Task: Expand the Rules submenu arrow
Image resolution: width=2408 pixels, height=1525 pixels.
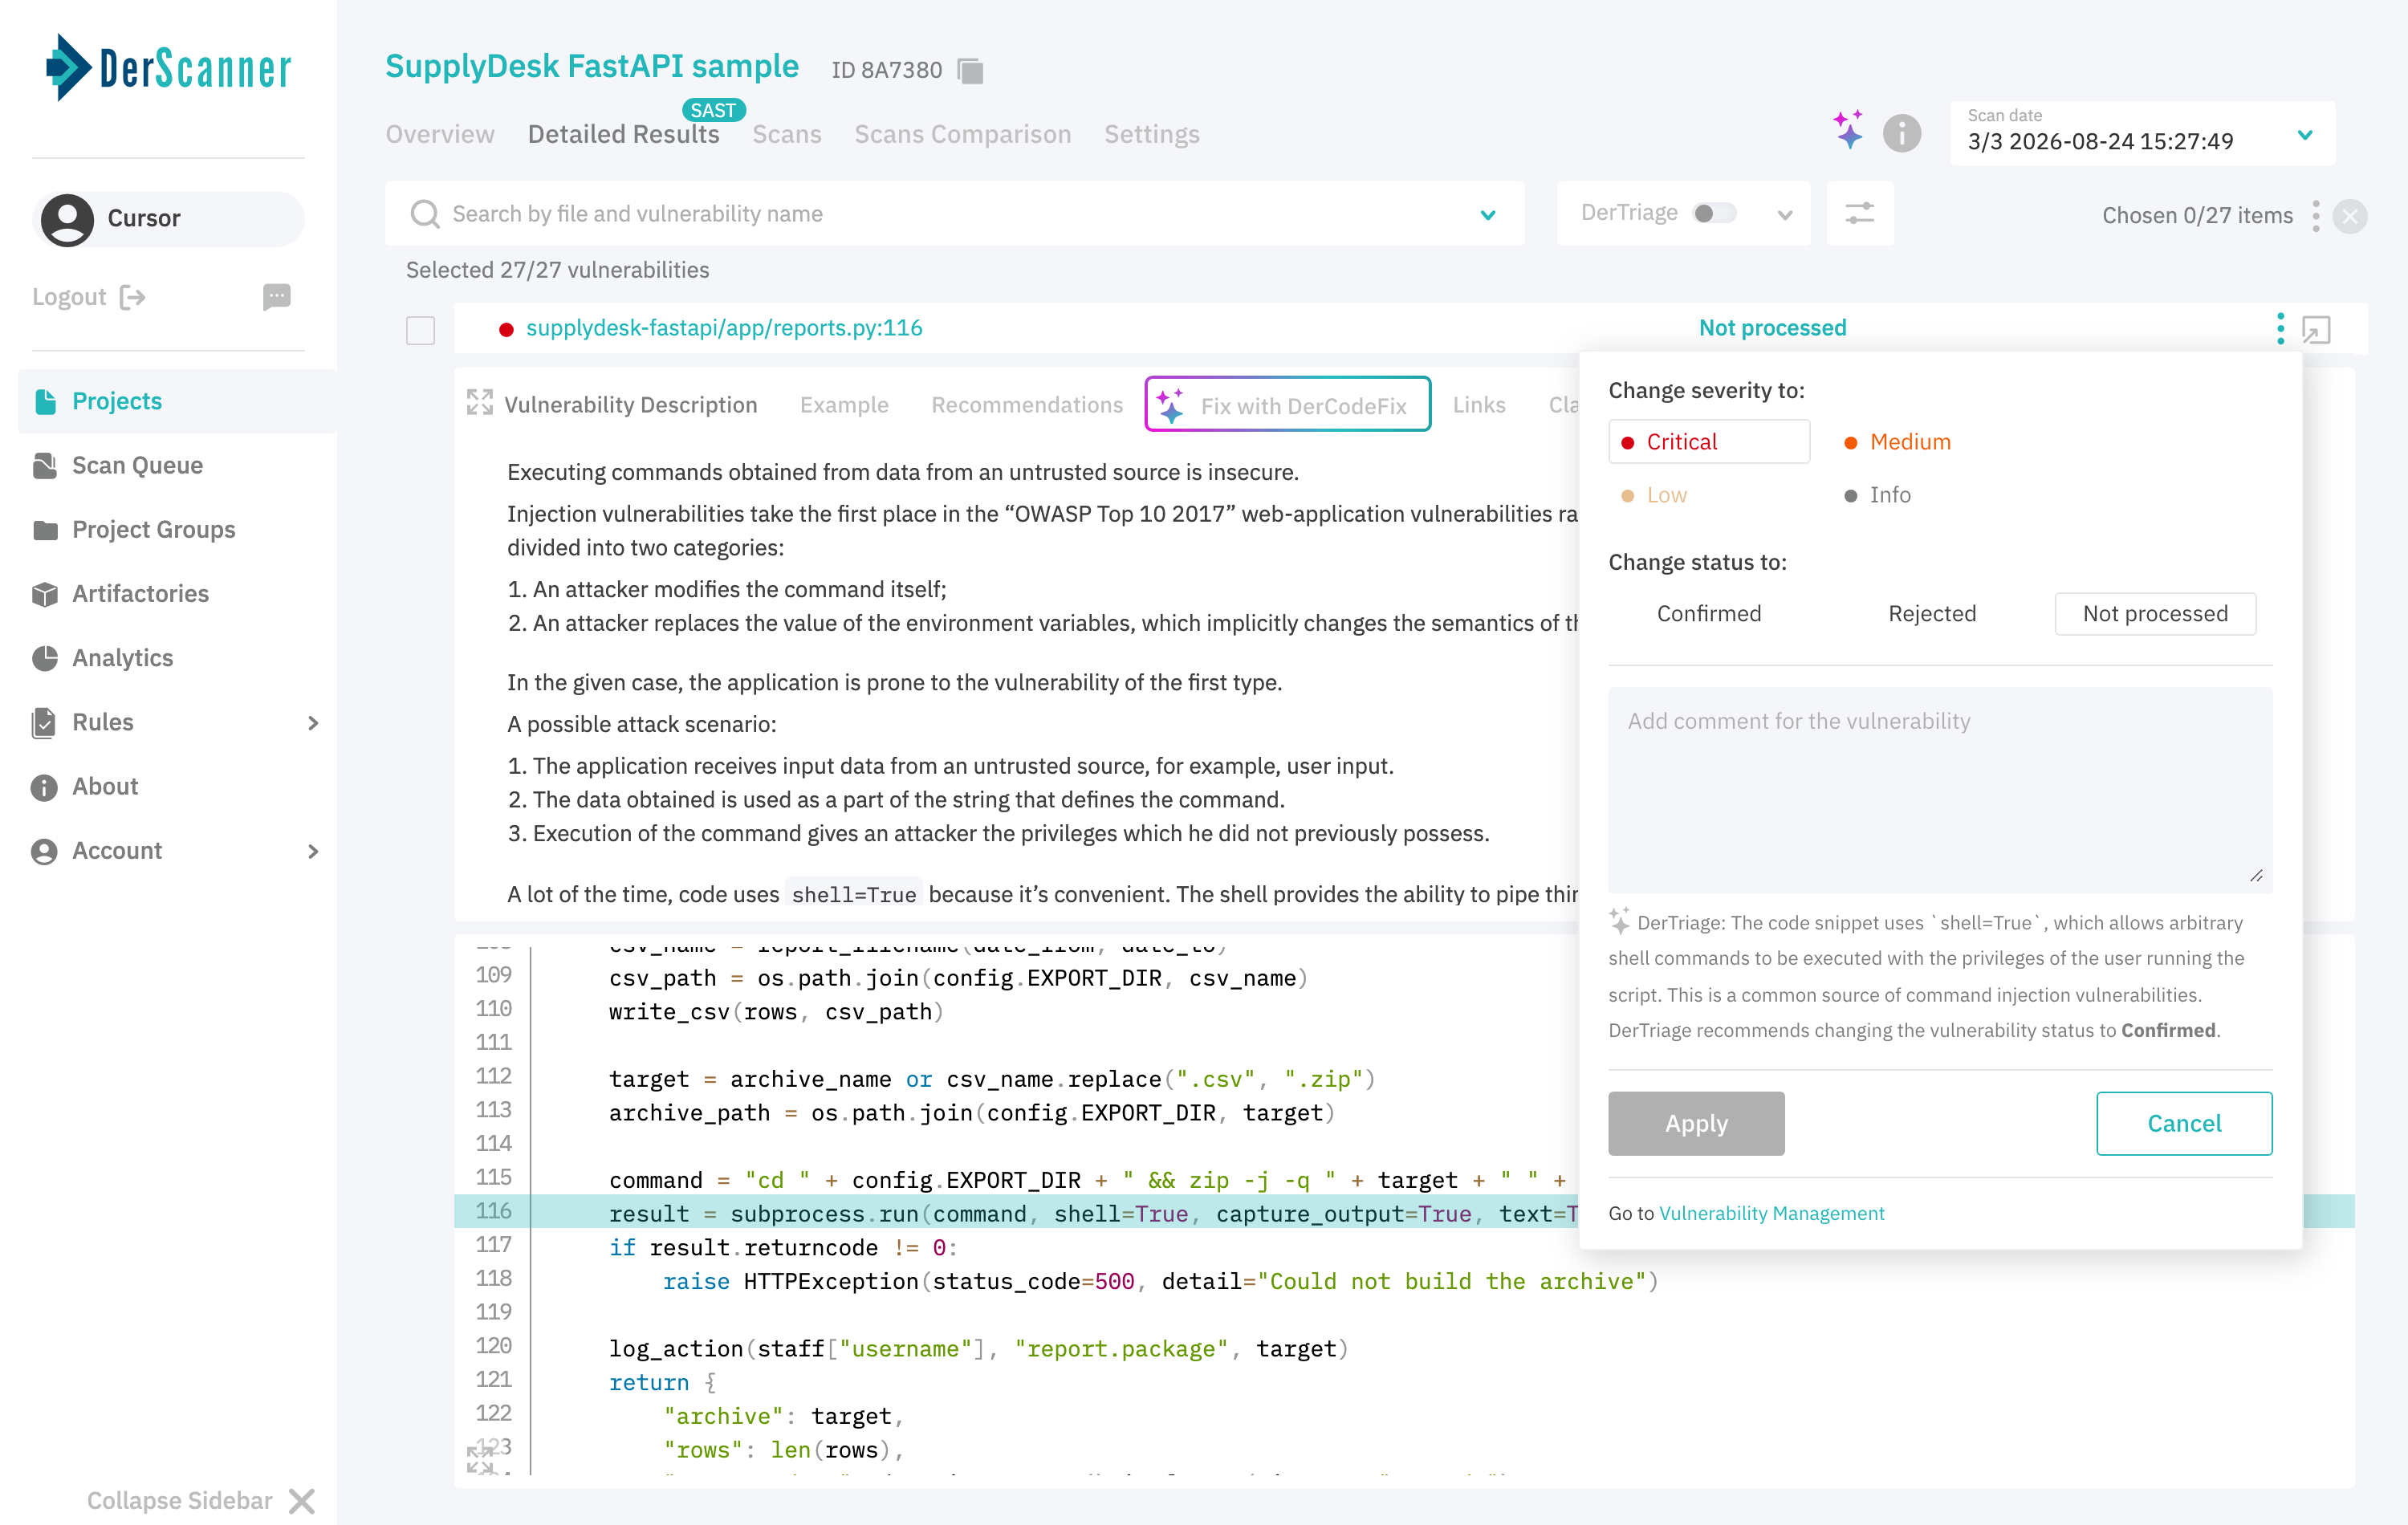Action: click(313, 723)
